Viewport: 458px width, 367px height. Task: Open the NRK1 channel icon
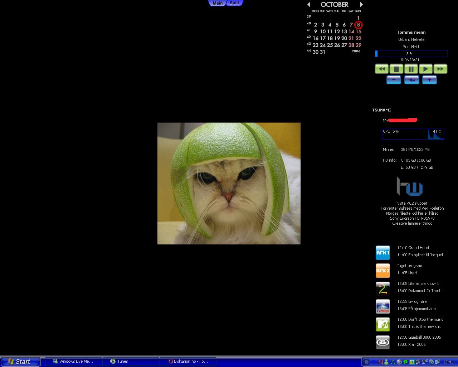click(x=383, y=253)
